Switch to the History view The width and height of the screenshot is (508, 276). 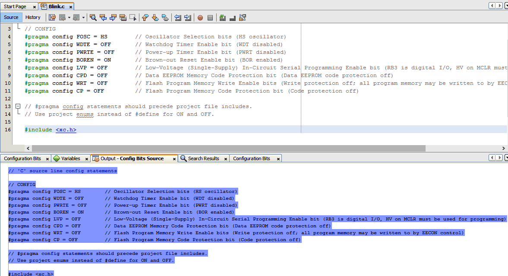33,17
